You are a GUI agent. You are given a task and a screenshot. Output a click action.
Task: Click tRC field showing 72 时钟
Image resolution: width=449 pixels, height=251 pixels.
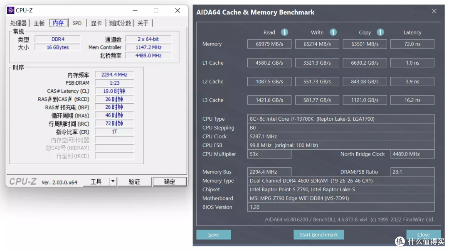coord(114,124)
